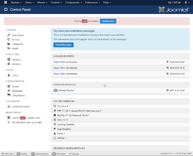The image size is (193, 156).
Task: Click the PHP version wrench icon
Action: click(55, 111)
